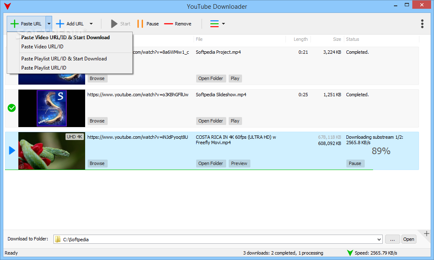
Task: Click the green completed checkmark icon
Action: (x=12, y=108)
